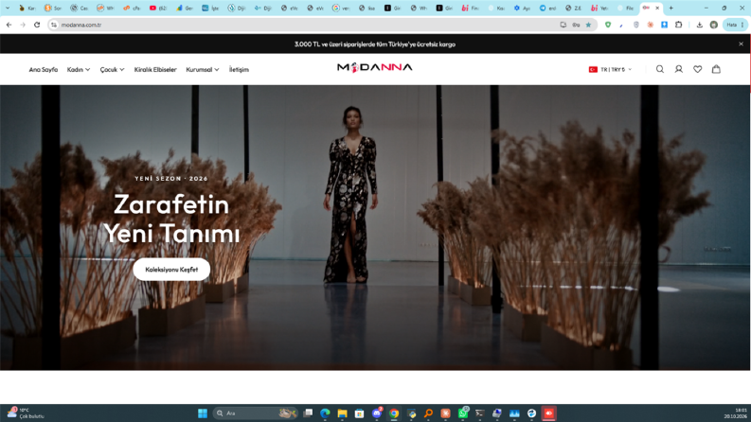Image resolution: width=751 pixels, height=422 pixels.
Task: Click the Modanna logo
Action: pyautogui.click(x=374, y=67)
